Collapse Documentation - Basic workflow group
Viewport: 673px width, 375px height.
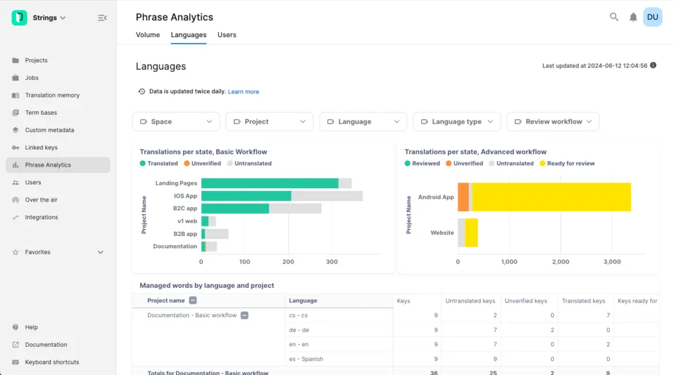click(x=244, y=315)
